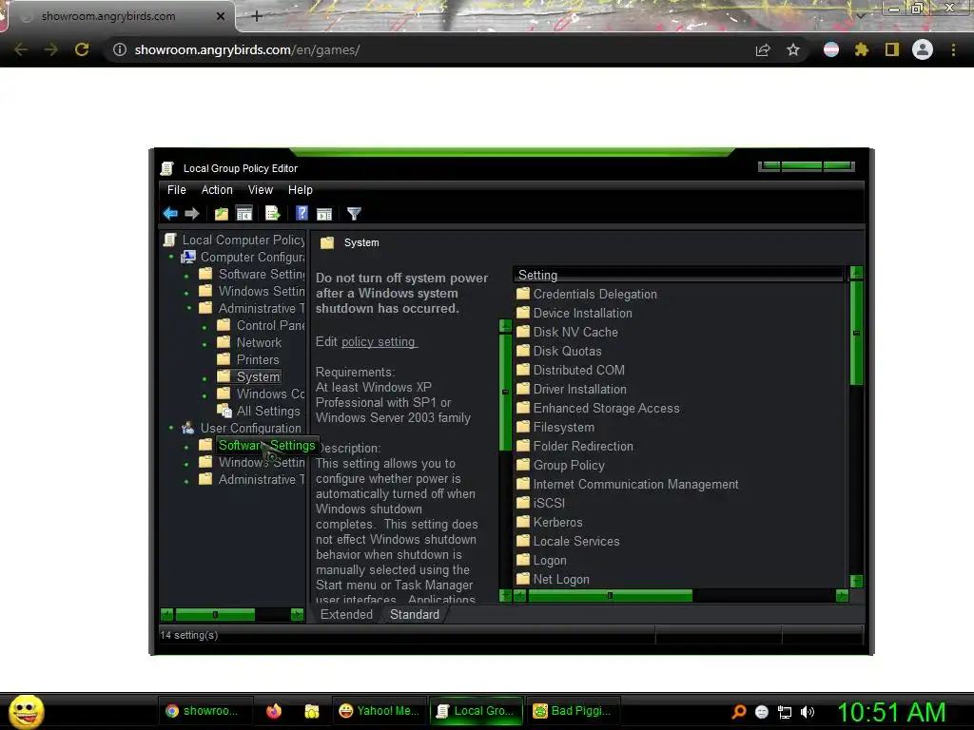Open new browser tab with plus button
Screen dimensions: 974x730
[257, 16]
